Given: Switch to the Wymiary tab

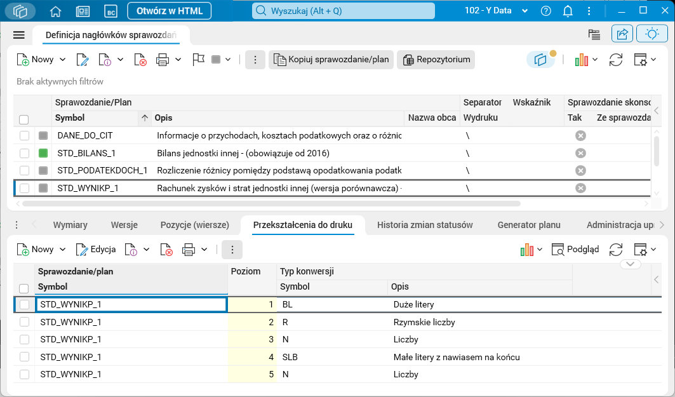Looking at the screenshot, I should click(x=70, y=225).
